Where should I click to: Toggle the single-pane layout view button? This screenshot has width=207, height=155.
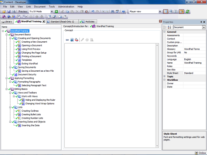(x=166, y=12)
